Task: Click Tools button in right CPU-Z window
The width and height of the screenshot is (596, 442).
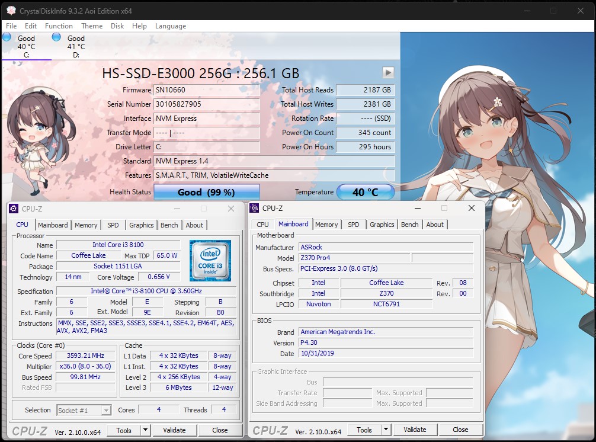Action: click(364, 430)
